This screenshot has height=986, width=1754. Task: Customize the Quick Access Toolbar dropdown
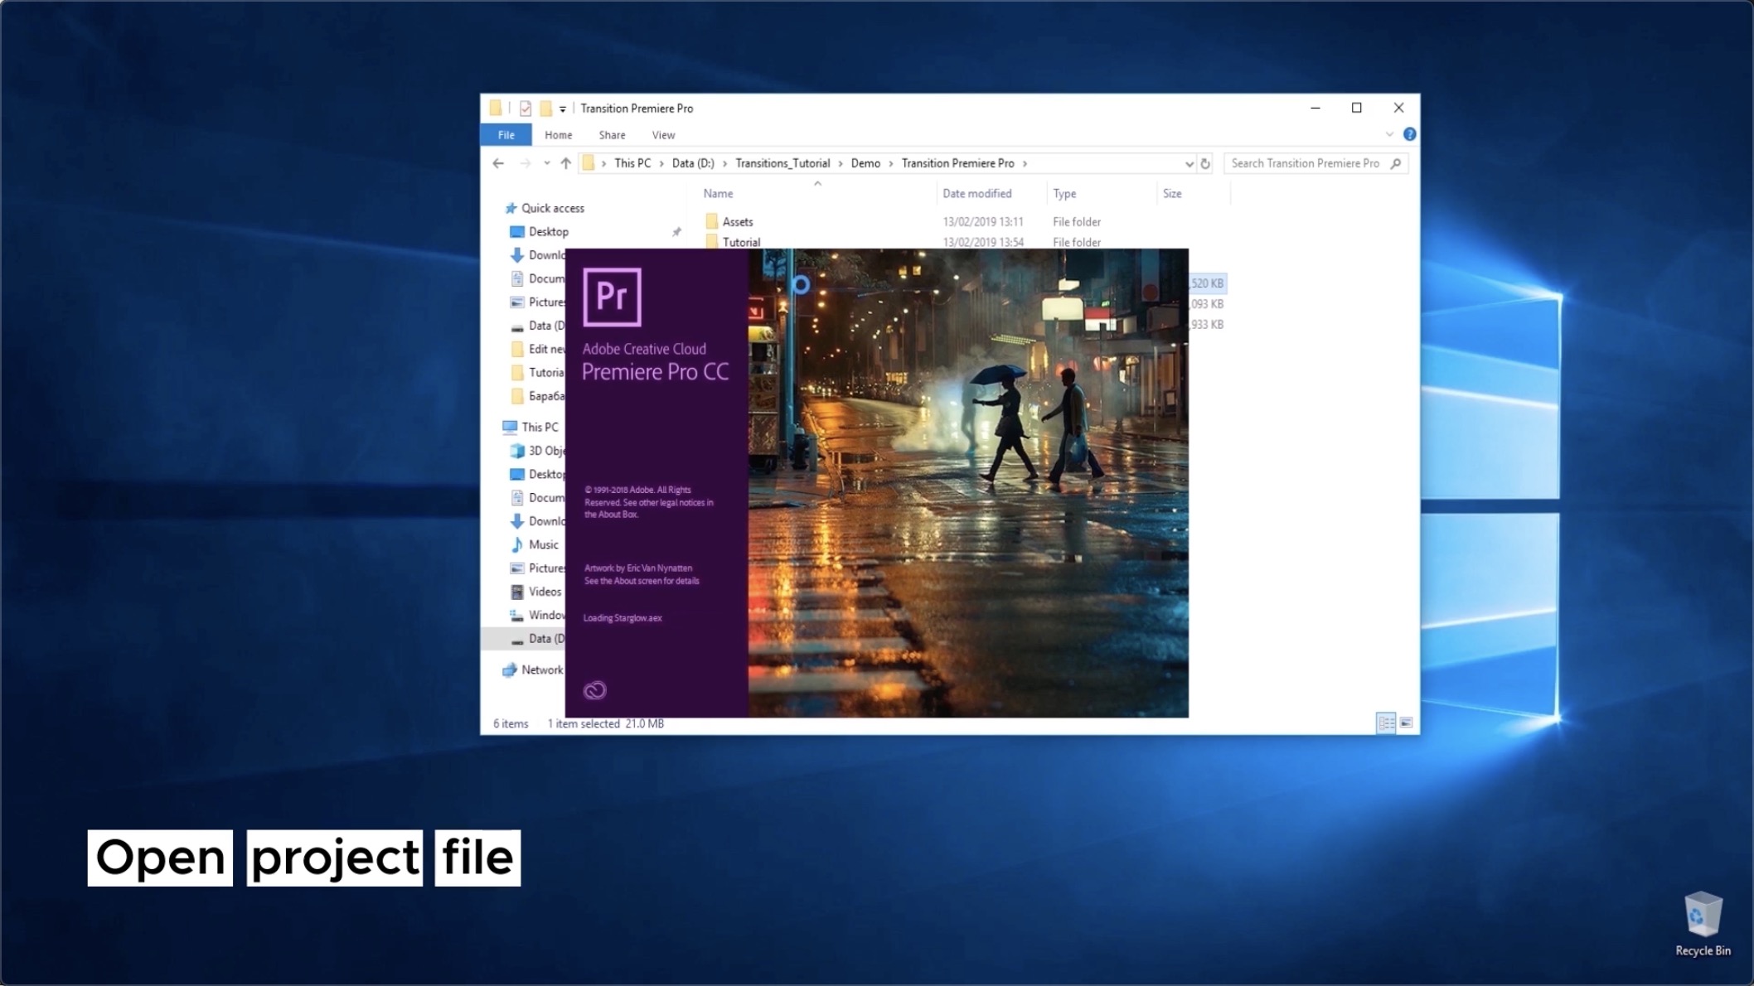tap(563, 109)
